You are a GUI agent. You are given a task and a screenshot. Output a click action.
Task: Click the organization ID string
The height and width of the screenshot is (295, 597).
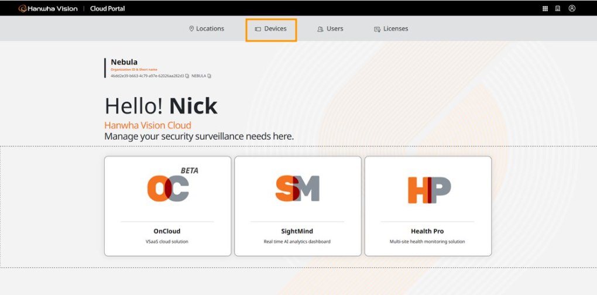click(x=147, y=76)
